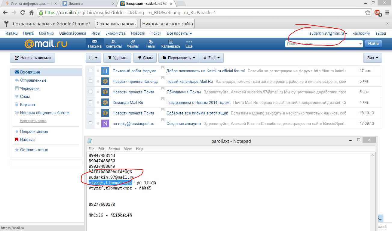392x231 pixels.
Task: Tick checkbox for Обновление Почты message
Action: (90, 92)
